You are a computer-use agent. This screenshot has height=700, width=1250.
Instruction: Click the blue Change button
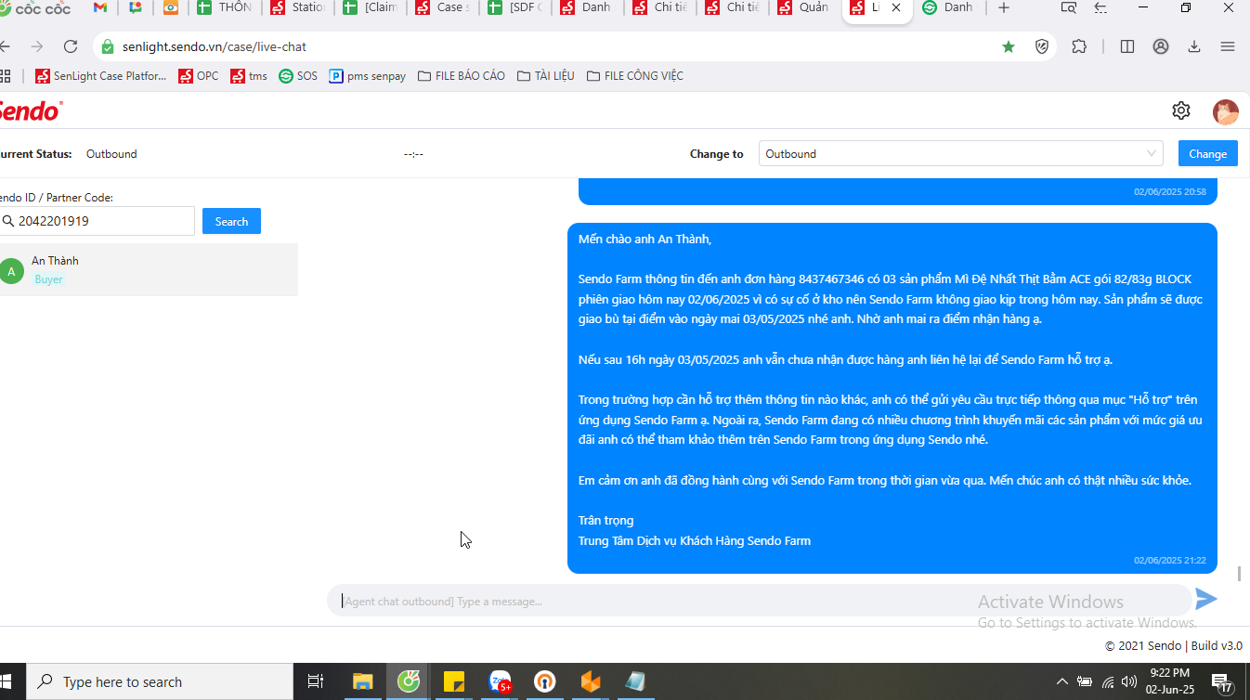pyautogui.click(x=1207, y=154)
